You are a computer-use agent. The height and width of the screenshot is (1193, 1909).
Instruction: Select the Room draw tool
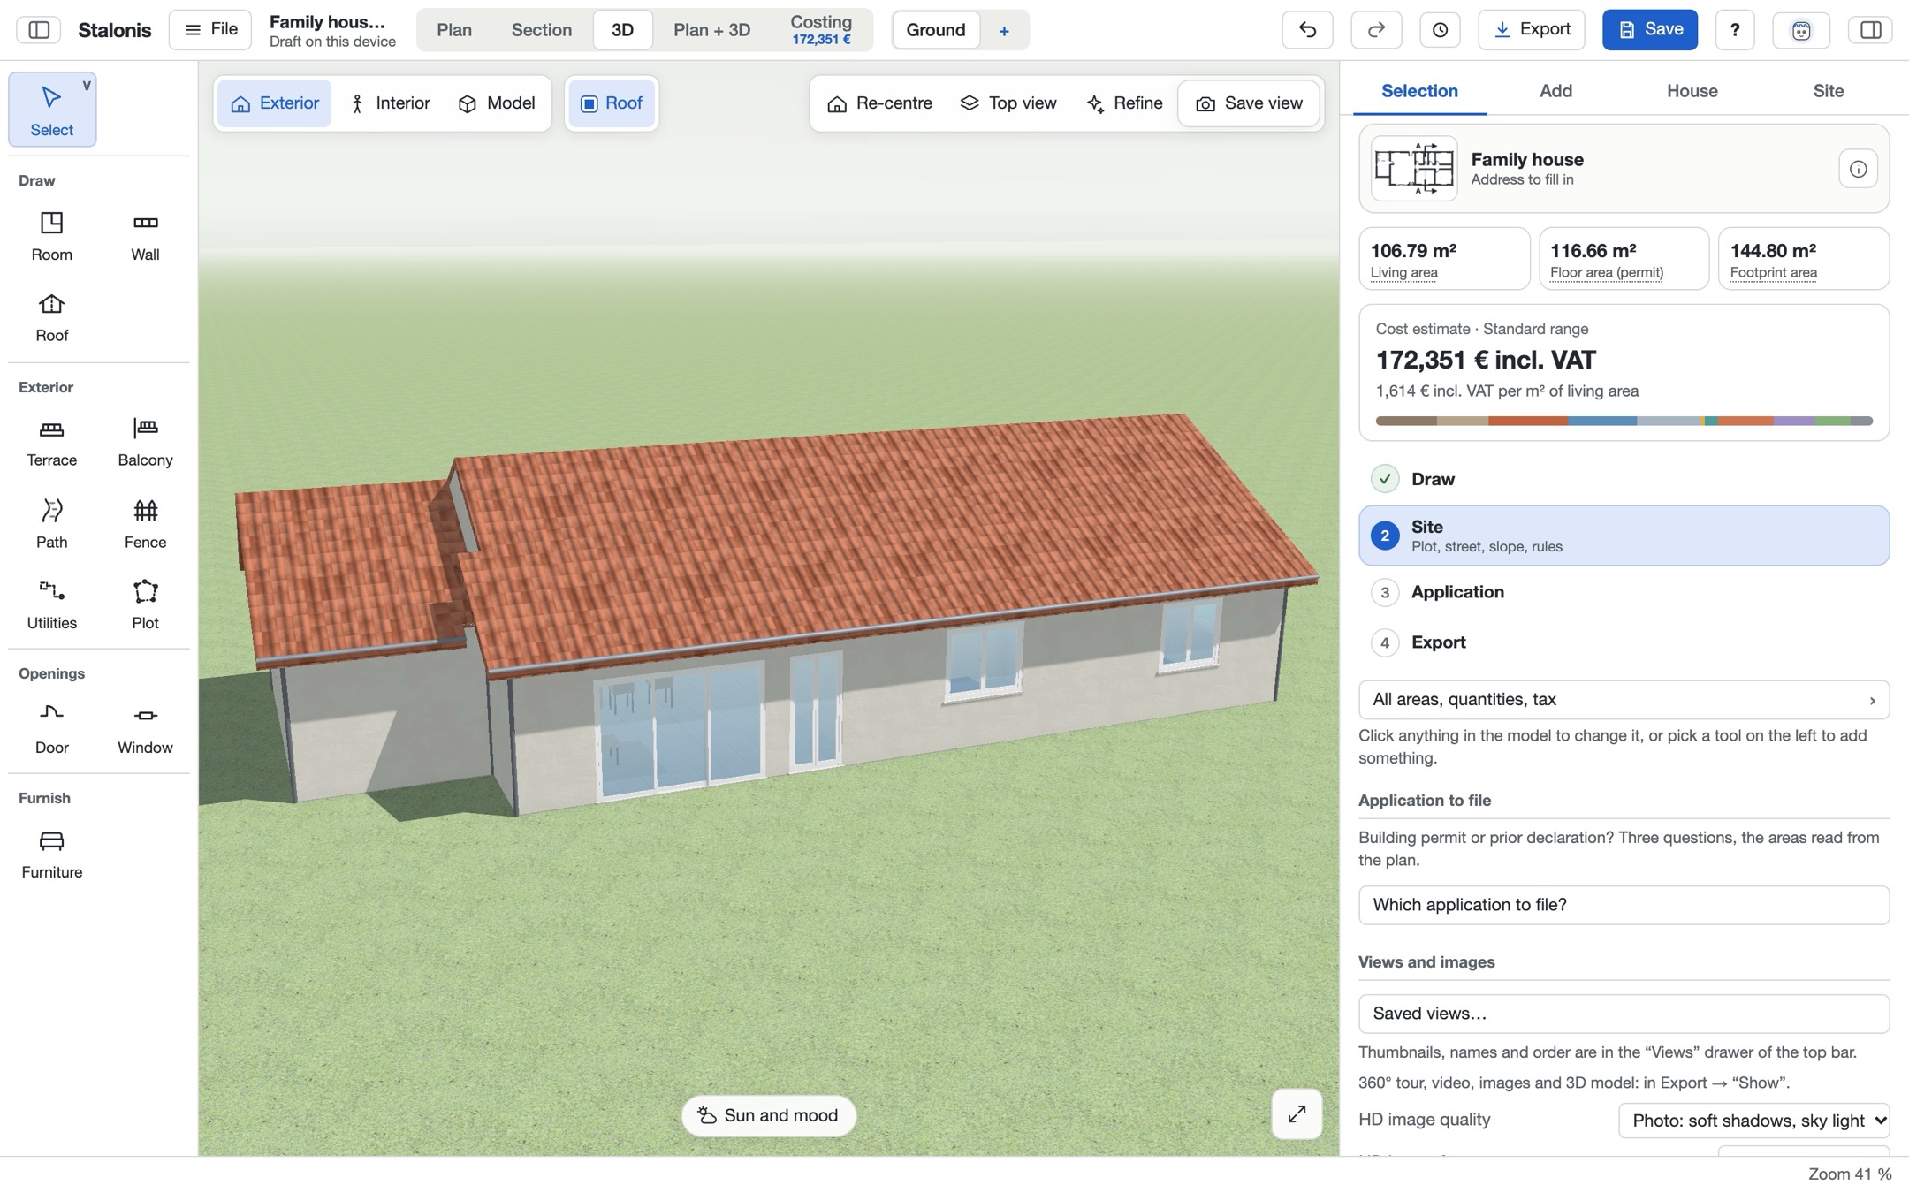click(51, 236)
